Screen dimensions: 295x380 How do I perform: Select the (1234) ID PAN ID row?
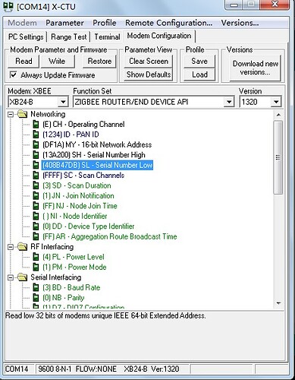(71, 135)
